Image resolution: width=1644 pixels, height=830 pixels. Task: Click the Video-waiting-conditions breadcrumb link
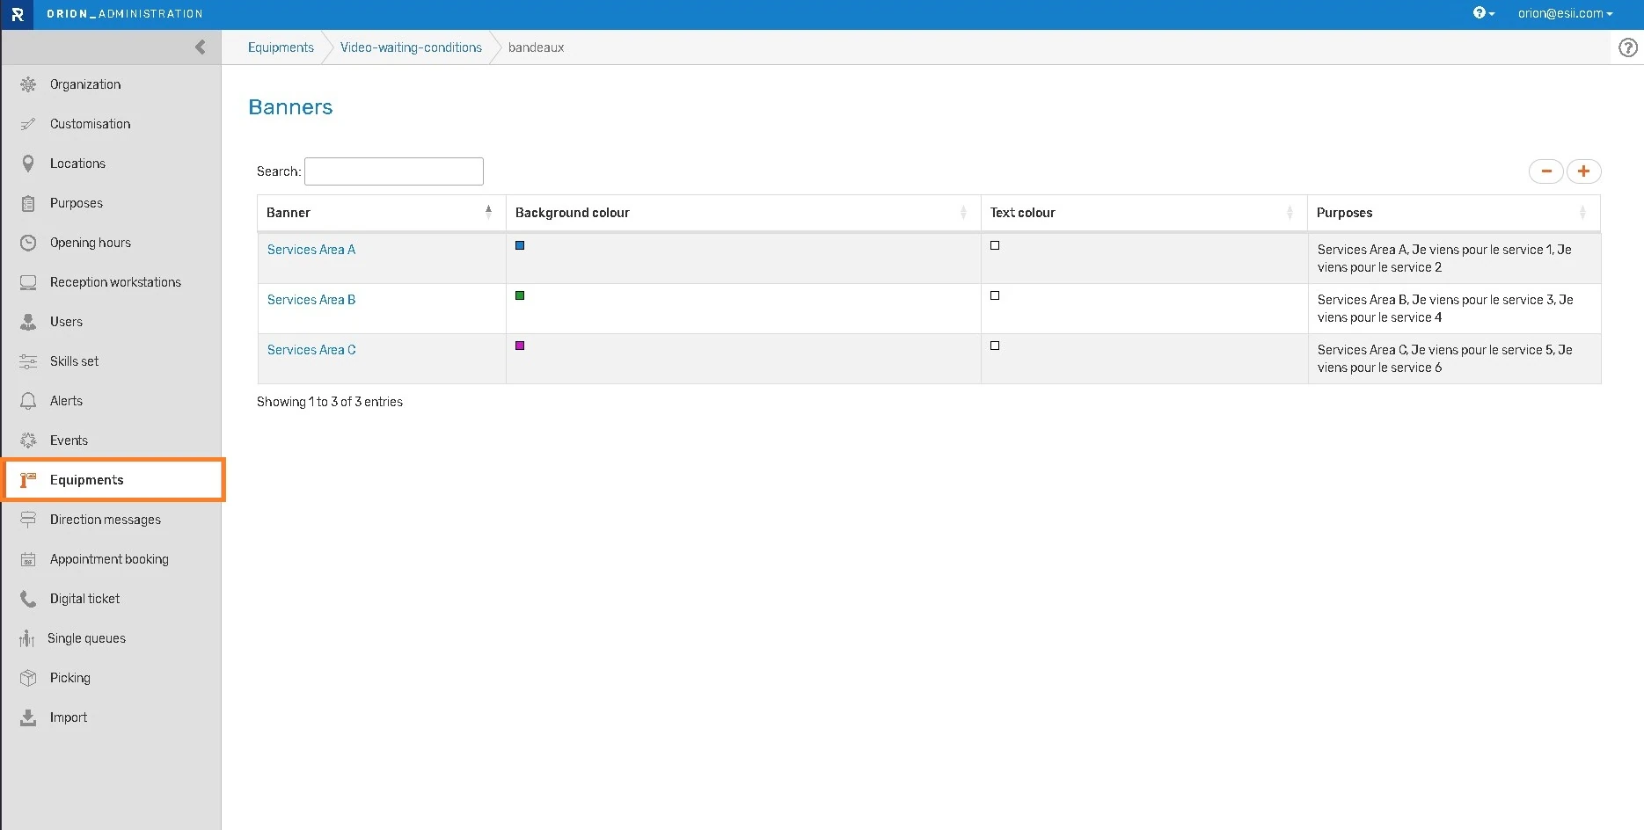411,47
